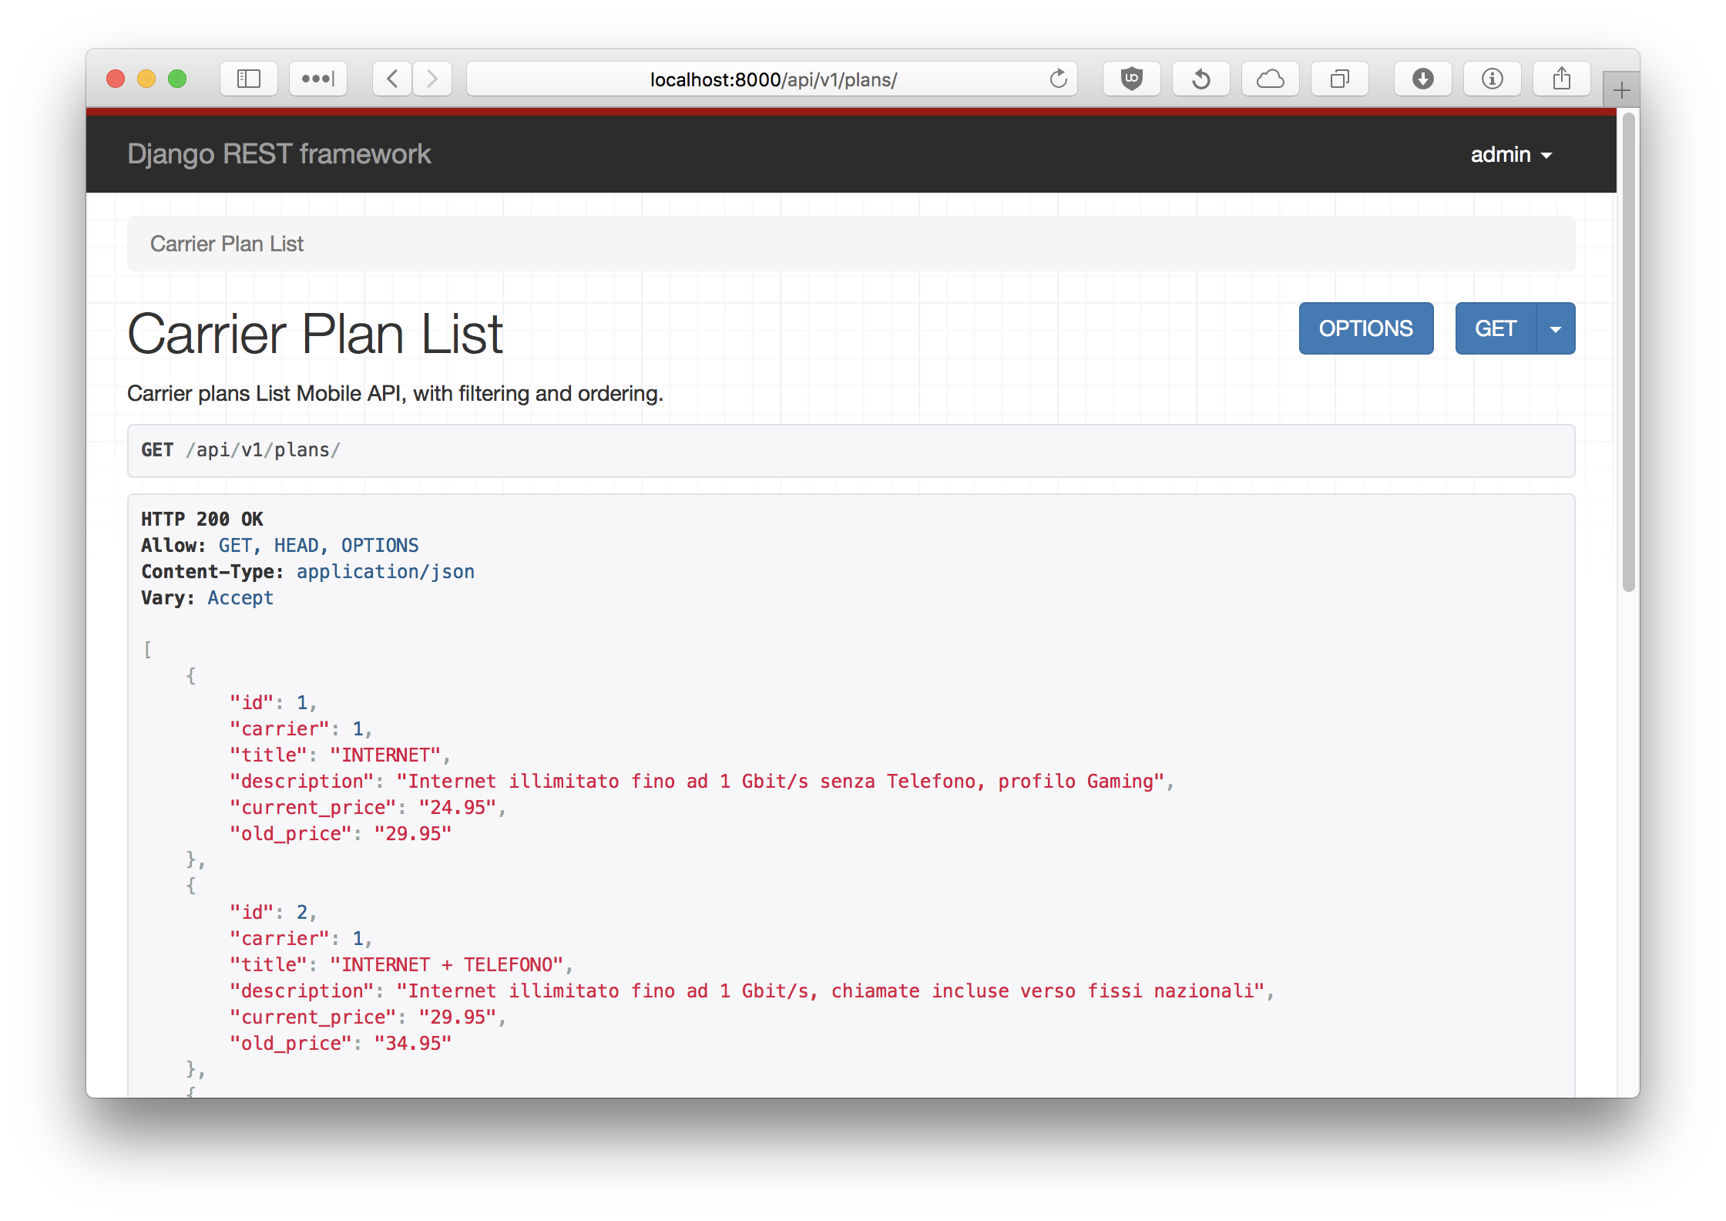
Task: Go forward with the right arrow
Action: (432, 79)
